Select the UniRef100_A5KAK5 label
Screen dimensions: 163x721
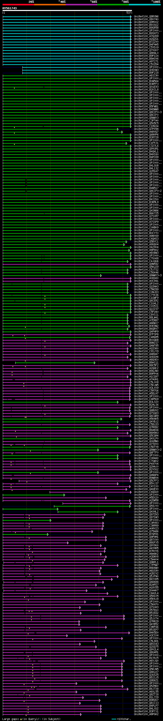146,419
